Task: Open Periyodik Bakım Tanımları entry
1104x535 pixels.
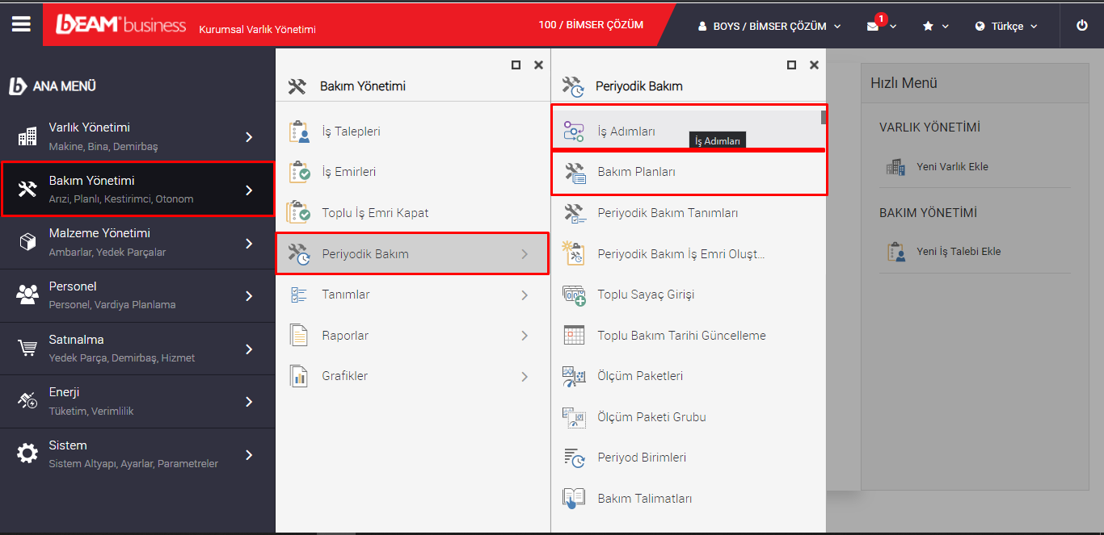Action: tap(687, 213)
